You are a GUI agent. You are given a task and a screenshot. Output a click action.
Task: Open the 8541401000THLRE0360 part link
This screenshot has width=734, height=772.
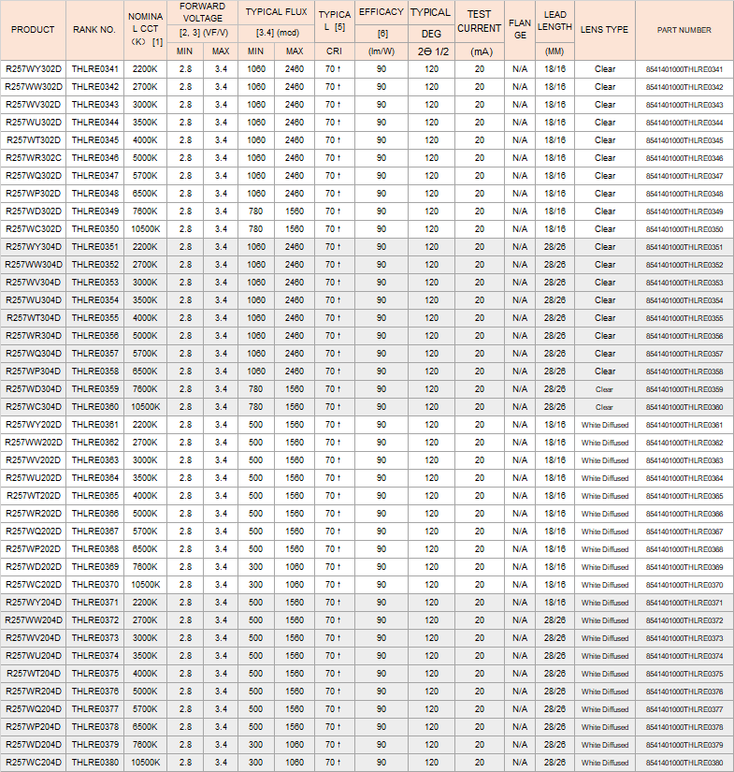click(684, 407)
